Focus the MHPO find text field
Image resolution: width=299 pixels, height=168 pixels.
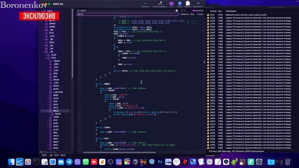(128, 11)
